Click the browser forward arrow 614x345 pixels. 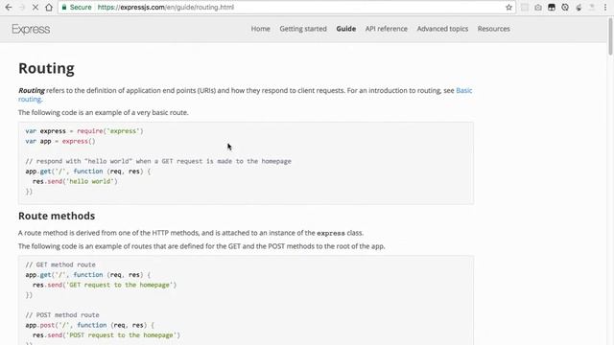[x=22, y=7]
